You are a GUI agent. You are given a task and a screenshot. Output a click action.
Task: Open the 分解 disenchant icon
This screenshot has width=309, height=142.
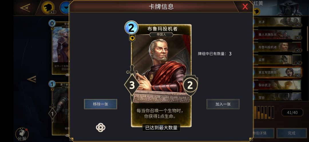[22, 134]
